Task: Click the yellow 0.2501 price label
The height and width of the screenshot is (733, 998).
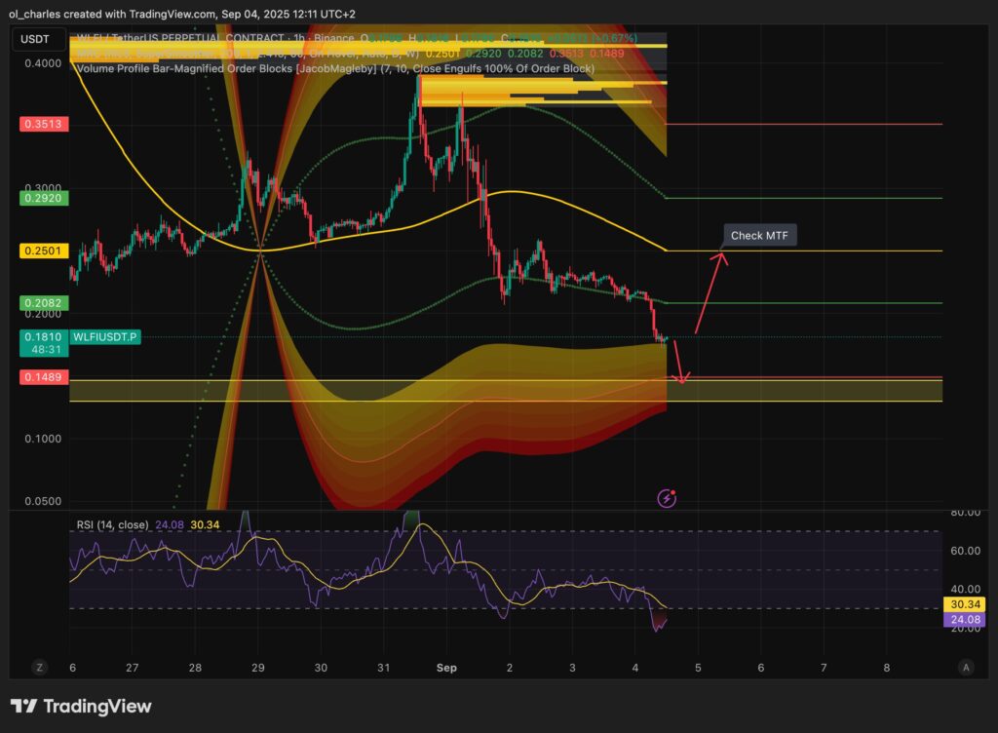Action: click(42, 251)
